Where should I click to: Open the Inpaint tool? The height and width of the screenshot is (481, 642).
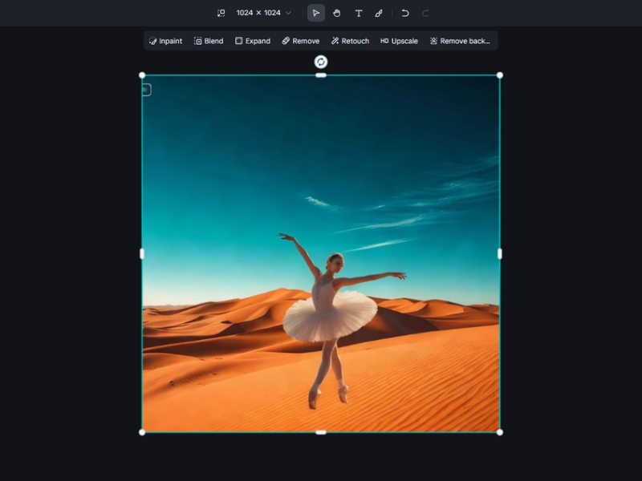click(x=166, y=41)
